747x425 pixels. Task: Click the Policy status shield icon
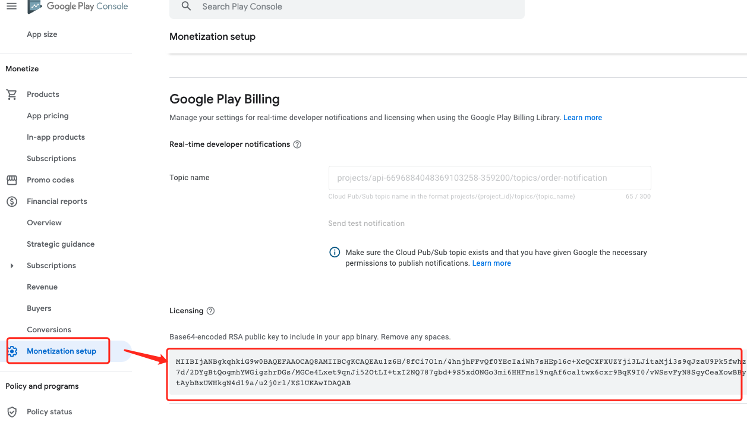[x=12, y=412]
